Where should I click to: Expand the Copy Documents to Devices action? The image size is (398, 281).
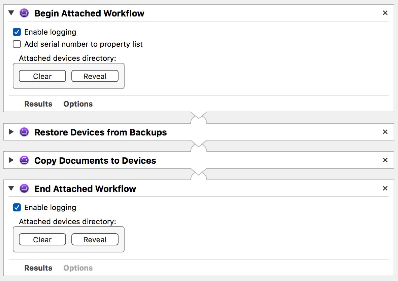click(11, 160)
